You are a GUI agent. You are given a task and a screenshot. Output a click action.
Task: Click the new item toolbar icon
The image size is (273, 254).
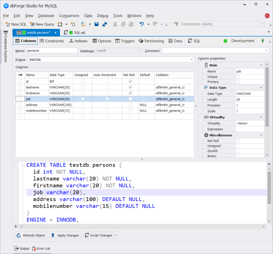[60, 24]
